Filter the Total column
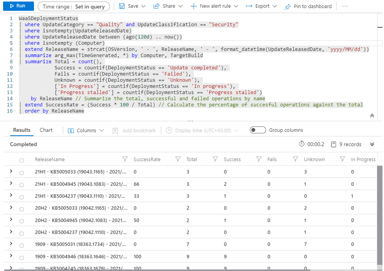Viewport: 384px width, 271px height. point(215,159)
